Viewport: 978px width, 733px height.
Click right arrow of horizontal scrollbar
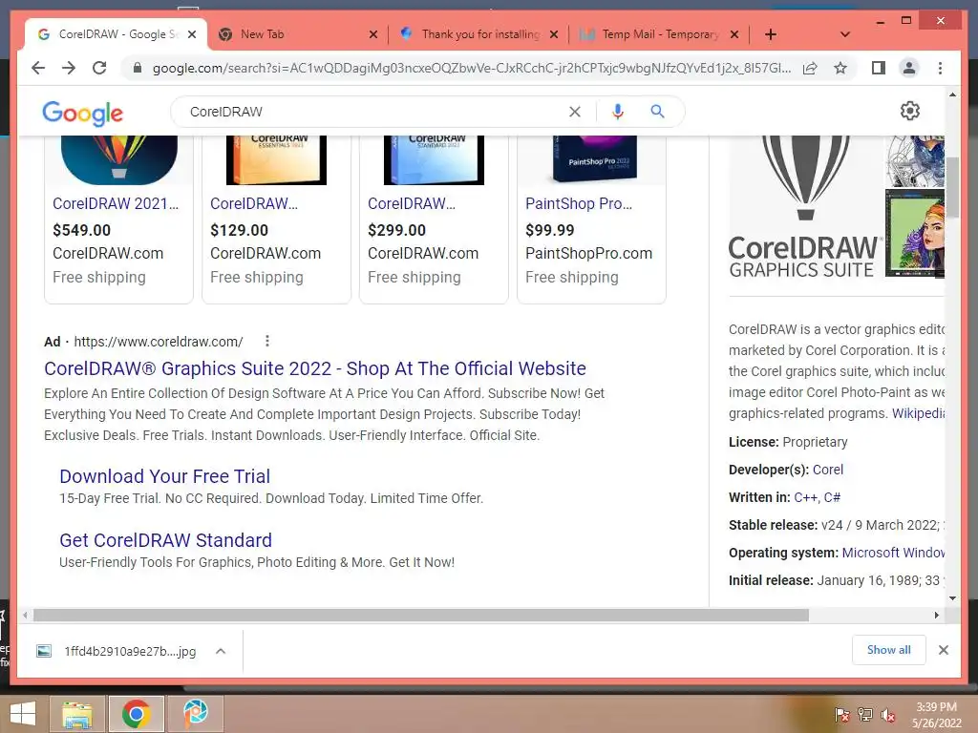point(936,616)
